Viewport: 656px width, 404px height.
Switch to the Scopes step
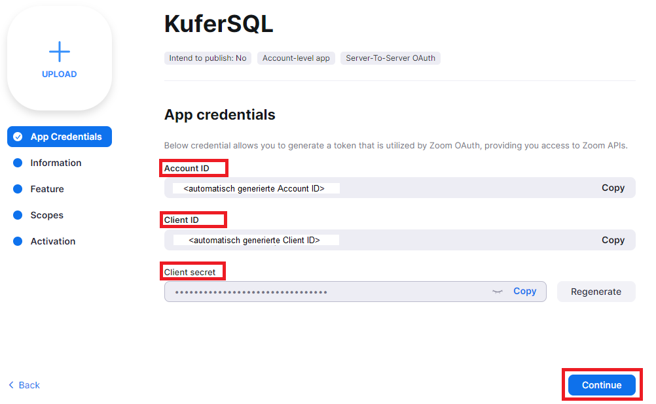pyautogui.click(x=47, y=215)
